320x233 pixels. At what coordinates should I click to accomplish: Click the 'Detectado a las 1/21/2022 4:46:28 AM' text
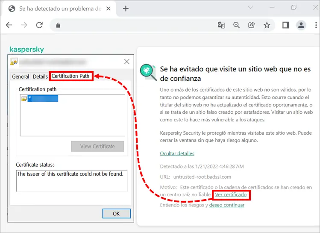202,166
